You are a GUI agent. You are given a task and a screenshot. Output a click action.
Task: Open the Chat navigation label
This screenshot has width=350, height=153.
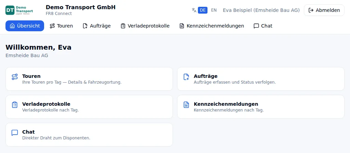pyautogui.click(x=267, y=26)
